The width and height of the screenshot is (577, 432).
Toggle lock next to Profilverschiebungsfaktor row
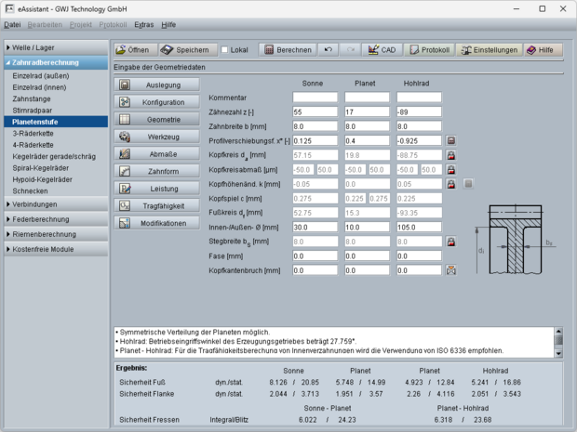(451, 140)
